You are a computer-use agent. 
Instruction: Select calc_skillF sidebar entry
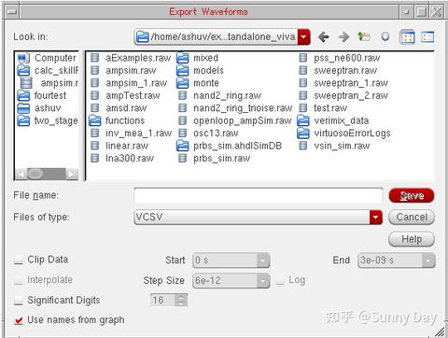[x=48, y=71]
